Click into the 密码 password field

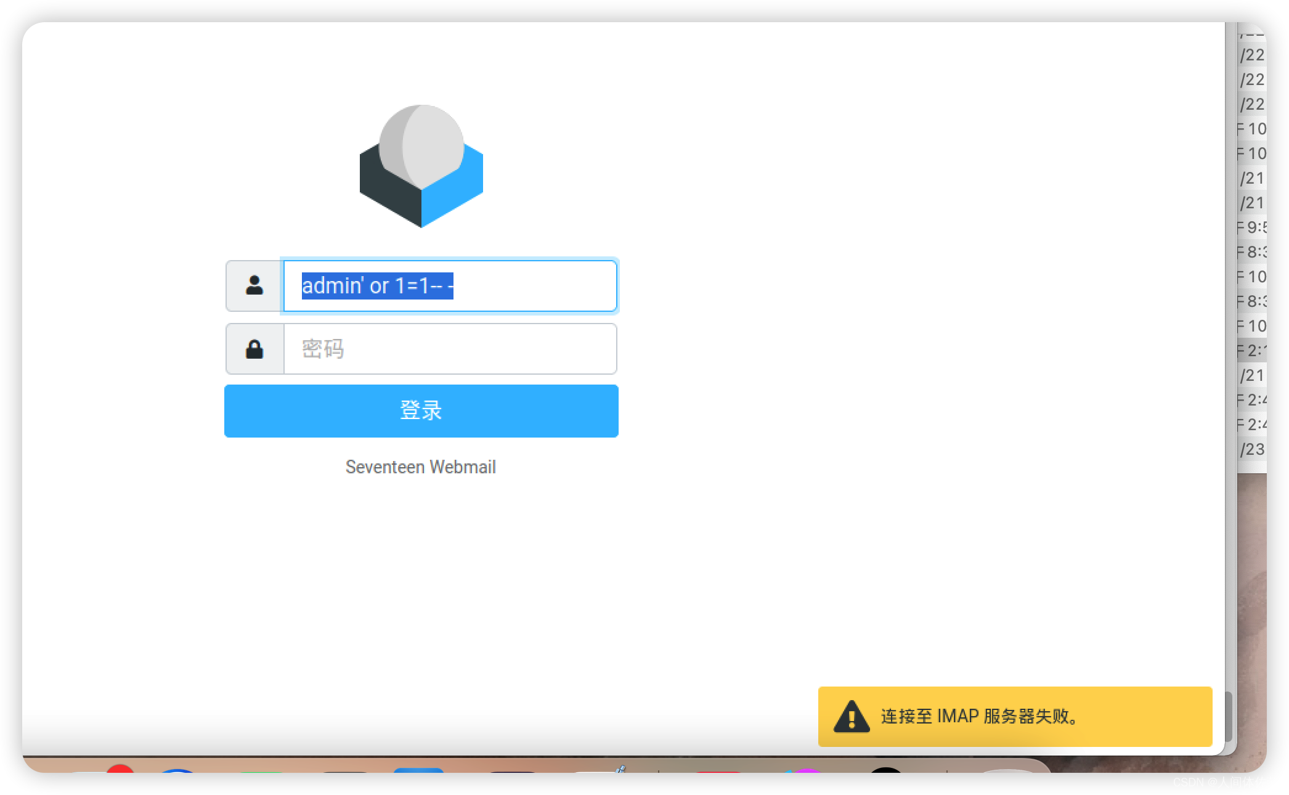(450, 349)
